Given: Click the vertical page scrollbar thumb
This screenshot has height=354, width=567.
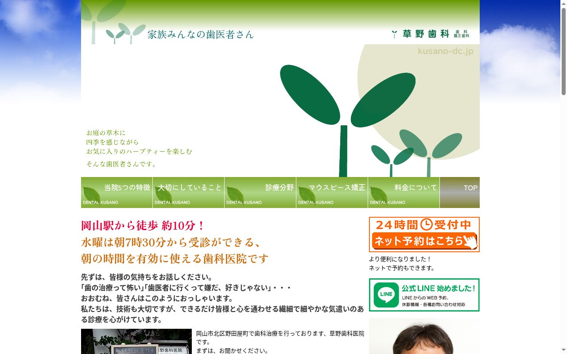Looking at the screenshot, I should point(563,51).
